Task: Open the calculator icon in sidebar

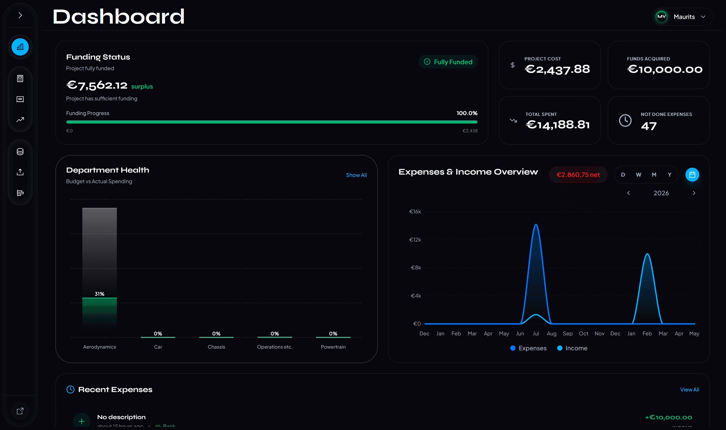Action: pyautogui.click(x=20, y=79)
